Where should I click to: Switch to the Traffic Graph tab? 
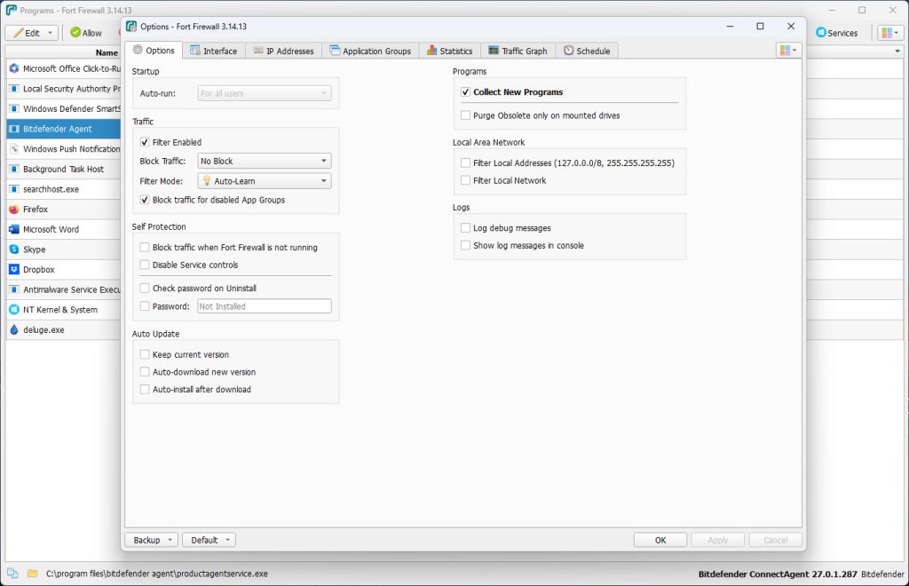click(x=518, y=51)
